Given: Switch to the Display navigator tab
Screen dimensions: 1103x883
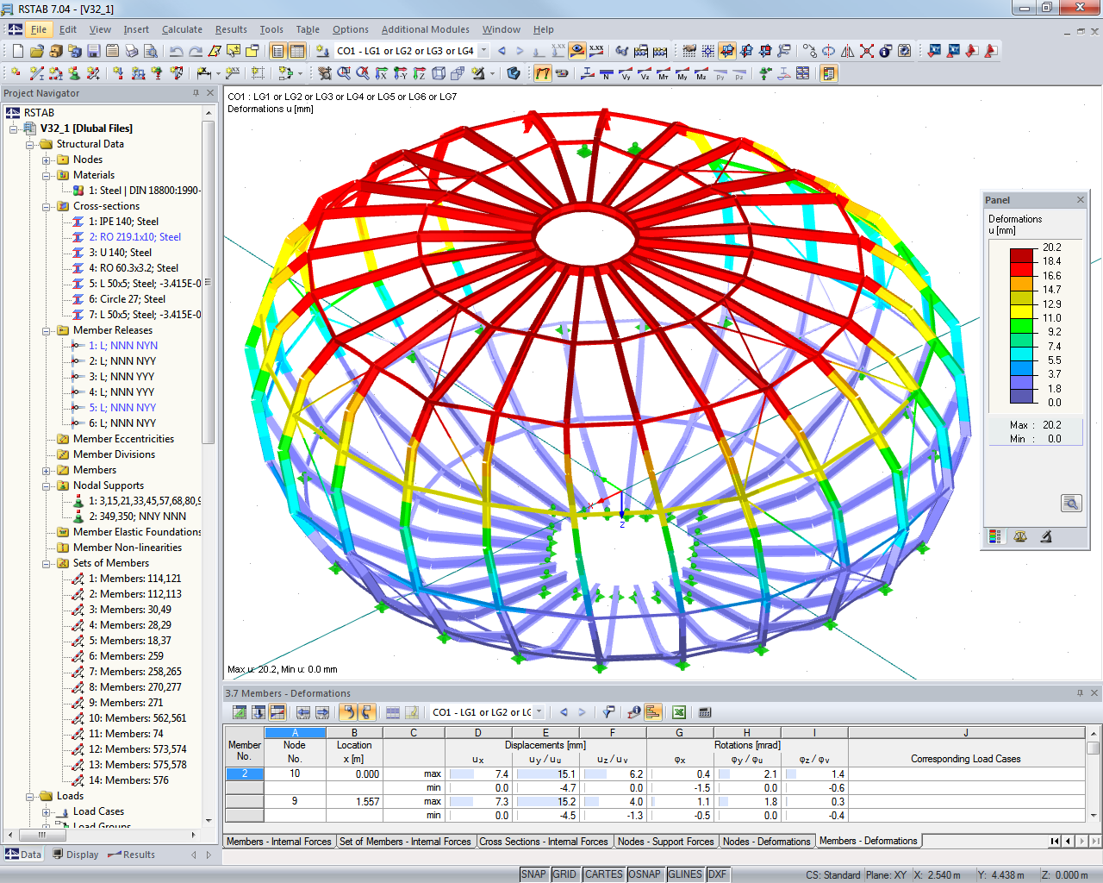Looking at the screenshot, I should coord(76,855).
